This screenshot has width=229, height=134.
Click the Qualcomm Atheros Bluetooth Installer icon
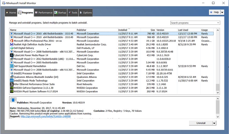[12, 77]
